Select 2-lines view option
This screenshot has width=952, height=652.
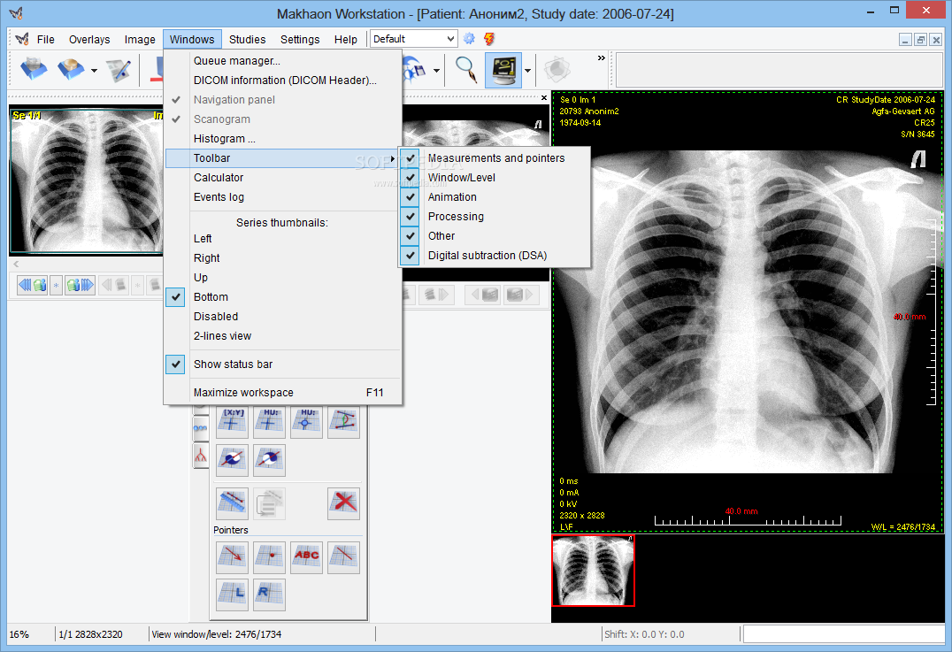point(283,335)
